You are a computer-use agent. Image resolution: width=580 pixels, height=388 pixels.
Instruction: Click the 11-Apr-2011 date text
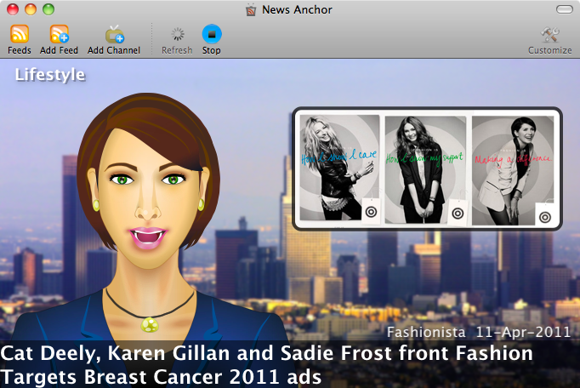click(x=523, y=332)
